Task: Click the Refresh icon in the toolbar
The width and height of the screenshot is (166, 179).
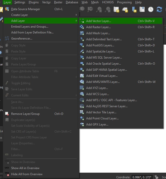Action: [159, 9]
